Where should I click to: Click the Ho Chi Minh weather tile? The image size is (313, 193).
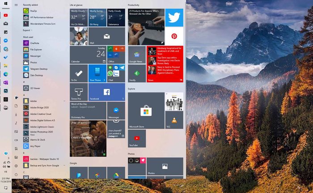(x=79, y=17)
